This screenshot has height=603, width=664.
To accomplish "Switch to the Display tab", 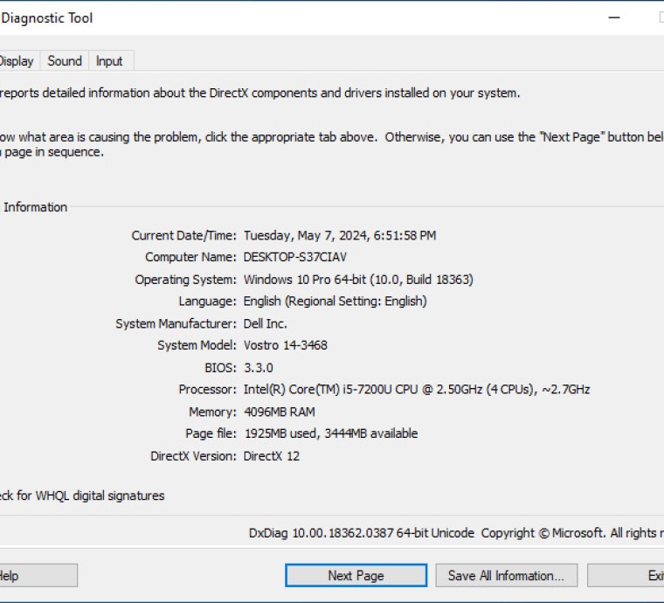I will 17,61.
